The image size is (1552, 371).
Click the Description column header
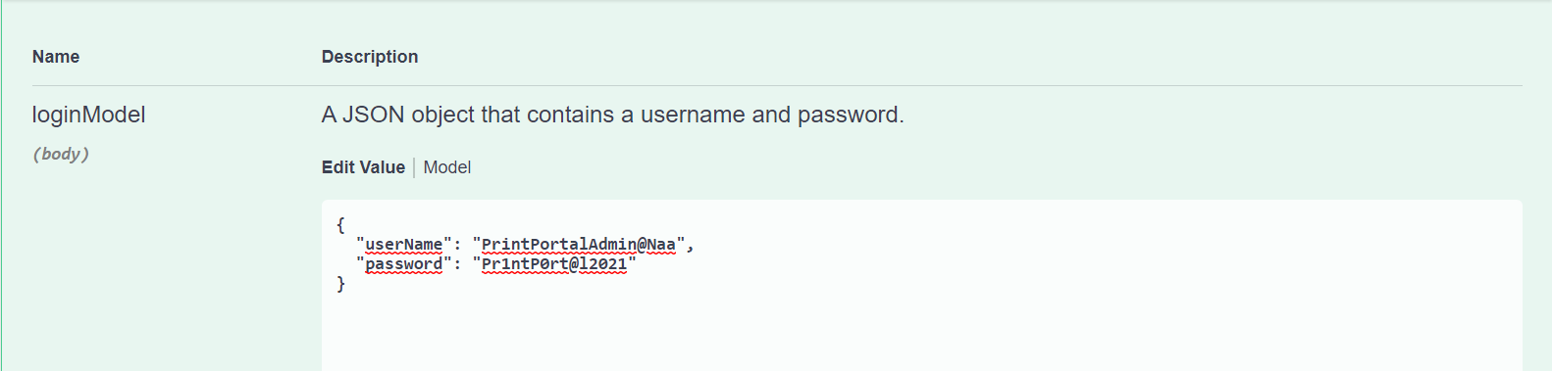[x=370, y=57]
